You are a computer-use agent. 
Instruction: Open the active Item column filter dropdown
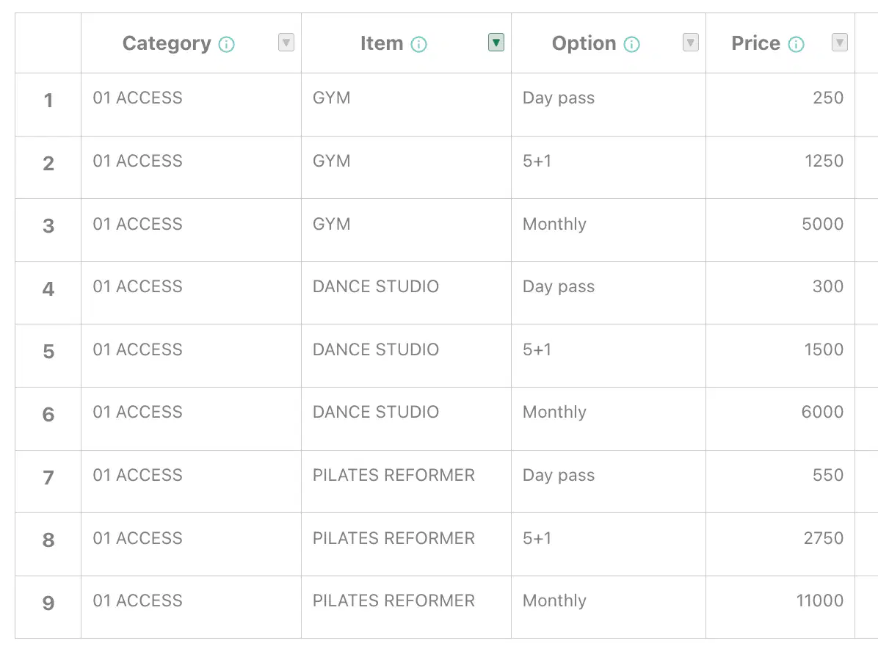coord(496,43)
